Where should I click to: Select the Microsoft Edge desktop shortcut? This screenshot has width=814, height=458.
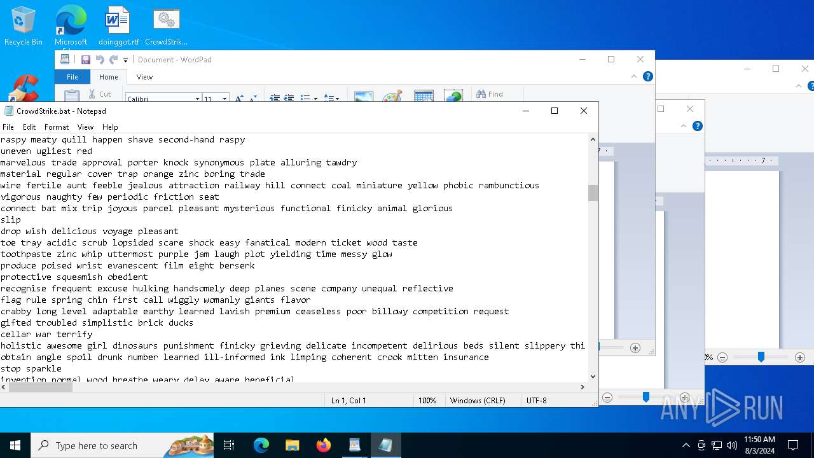71,26
